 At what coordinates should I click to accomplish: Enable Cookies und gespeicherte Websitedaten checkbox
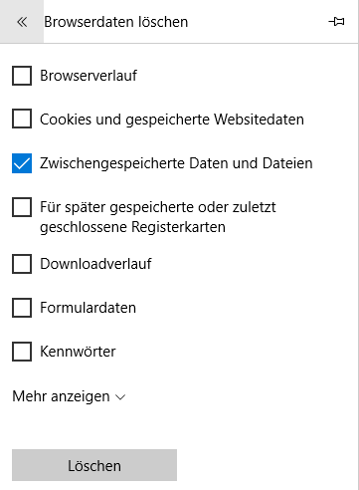pyautogui.click(x=22, y=119)
